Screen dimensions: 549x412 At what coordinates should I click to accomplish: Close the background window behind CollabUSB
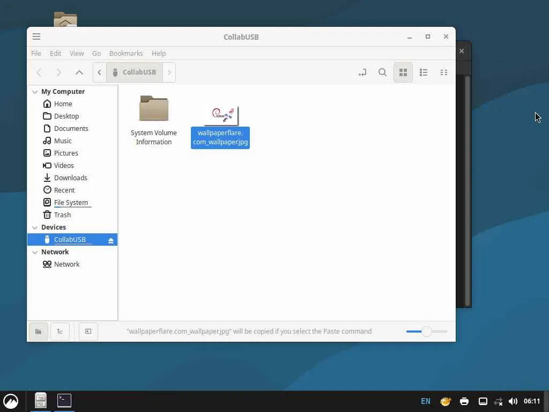click(x=462, y=51)
